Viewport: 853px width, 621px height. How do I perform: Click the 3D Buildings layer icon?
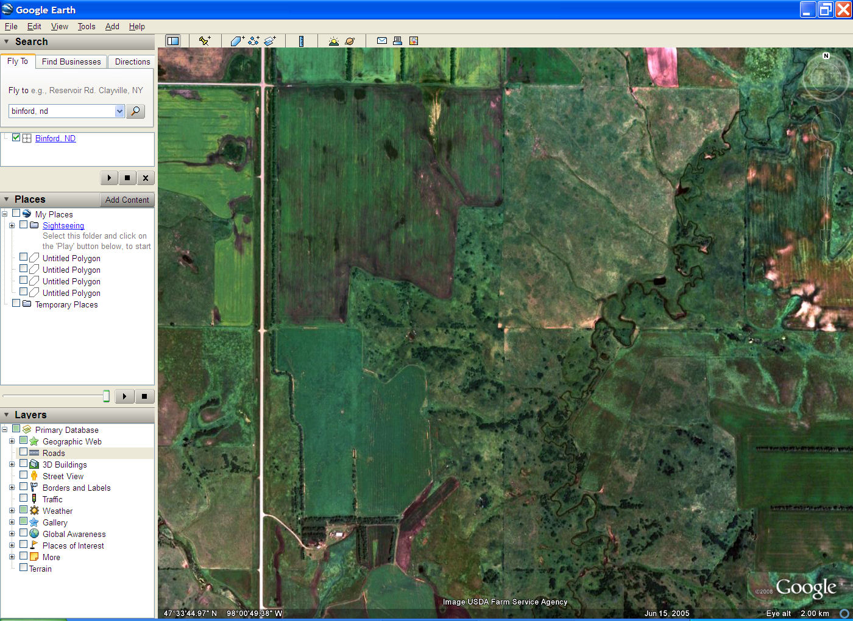tap(34, 465)
